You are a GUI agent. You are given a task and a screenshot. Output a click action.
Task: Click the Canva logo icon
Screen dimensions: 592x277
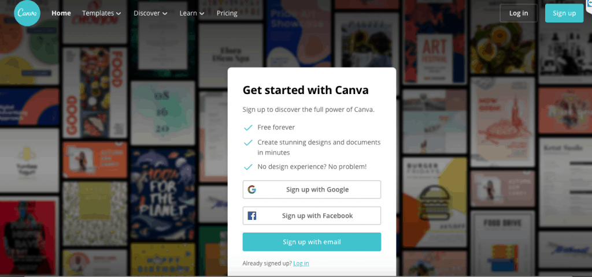[x=27, y=13]
